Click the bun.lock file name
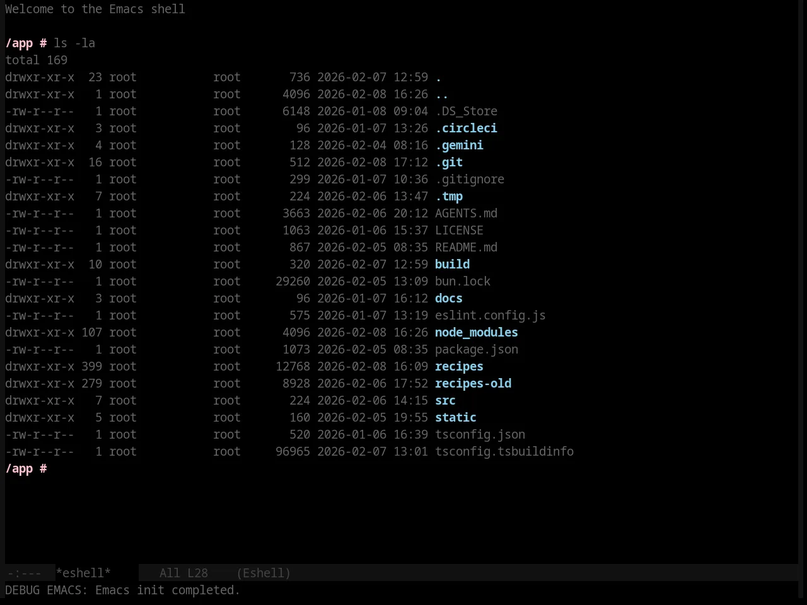The width and height of the screenshot is (807, 605). 463,281
